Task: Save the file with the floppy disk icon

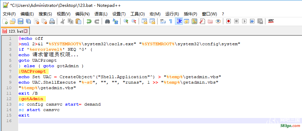Action: click(x=21, y=21)
